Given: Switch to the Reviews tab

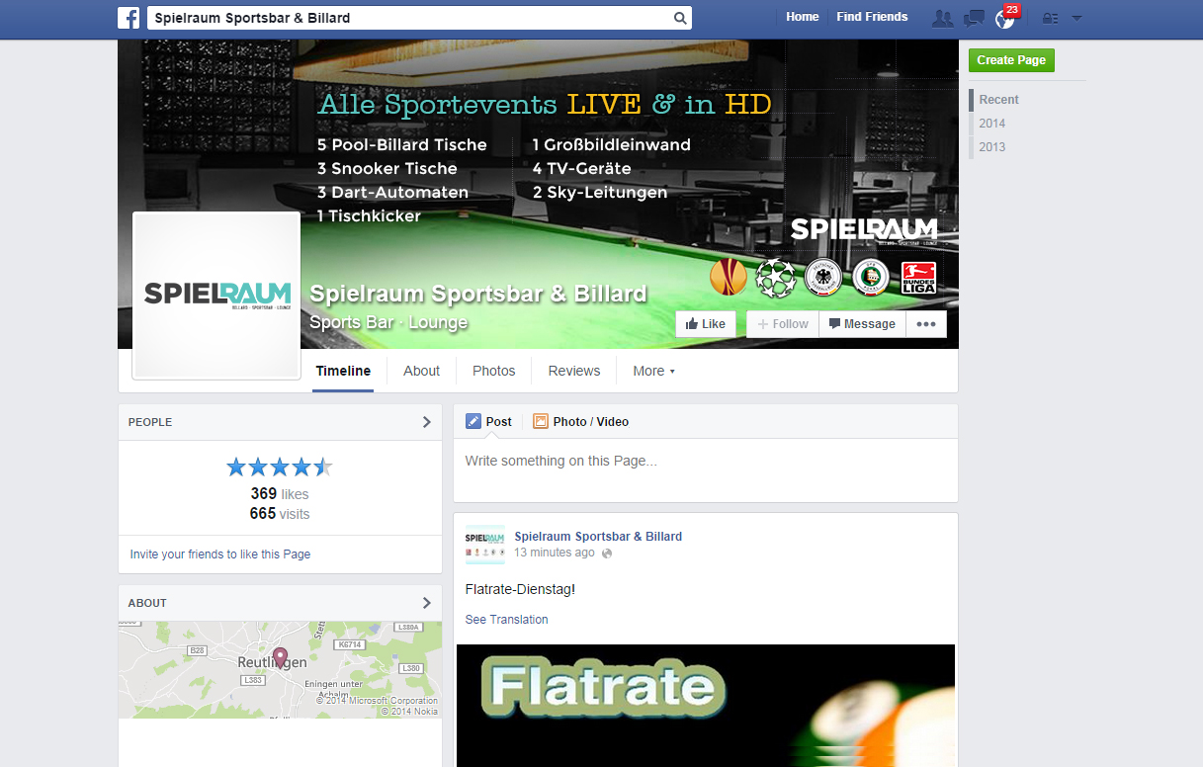Looking at the screenshot, I should 573,371.
